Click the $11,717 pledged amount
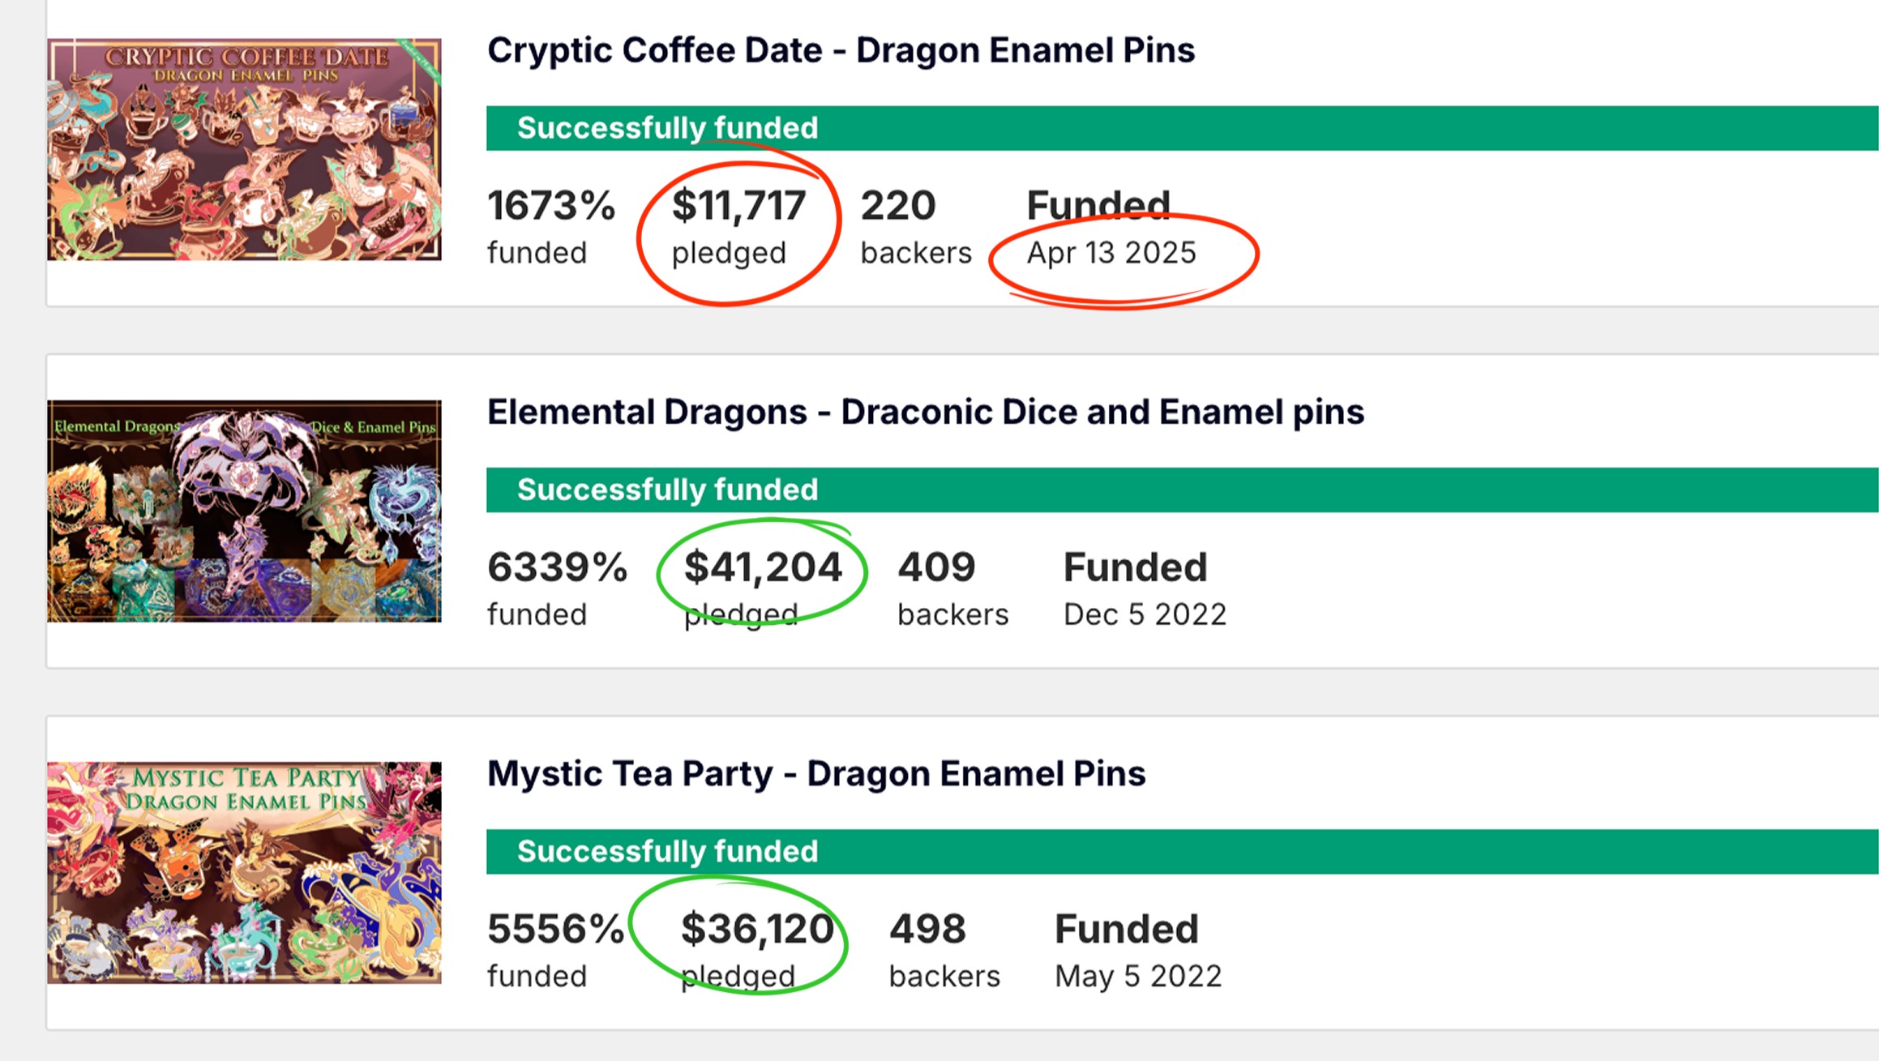1879x1061 pixels. tap(738, 206)
